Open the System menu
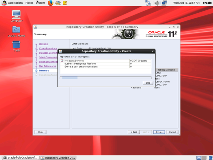Viewport: 213px width, 160px height. tap(40, 3)
